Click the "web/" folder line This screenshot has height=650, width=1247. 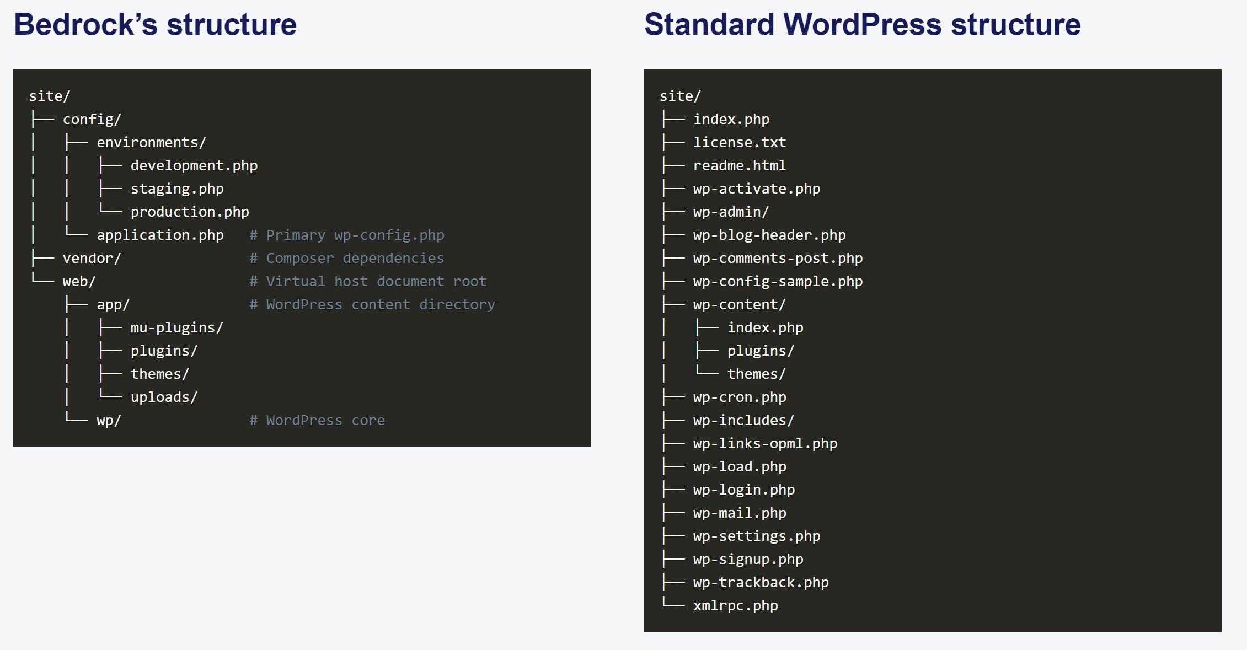79,281
